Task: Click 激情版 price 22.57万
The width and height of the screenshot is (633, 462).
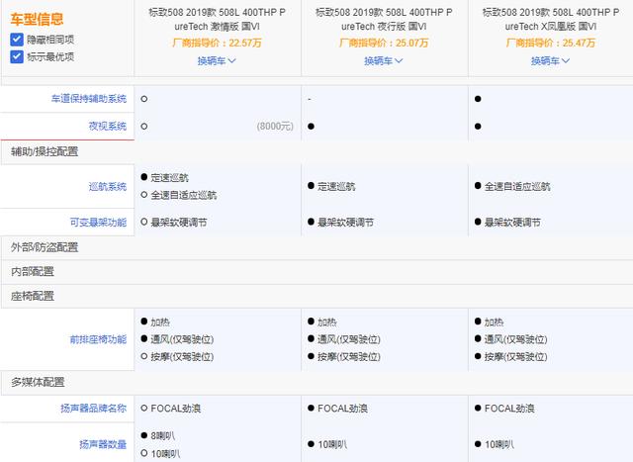Action: pyautogui.click(x=217, y=43)
